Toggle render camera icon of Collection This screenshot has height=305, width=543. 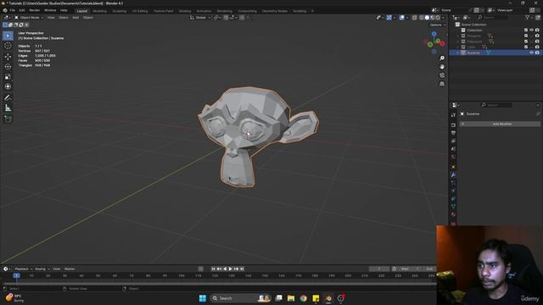[537, 30]
